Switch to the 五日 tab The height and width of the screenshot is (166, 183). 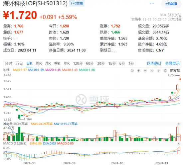[19, 63]
